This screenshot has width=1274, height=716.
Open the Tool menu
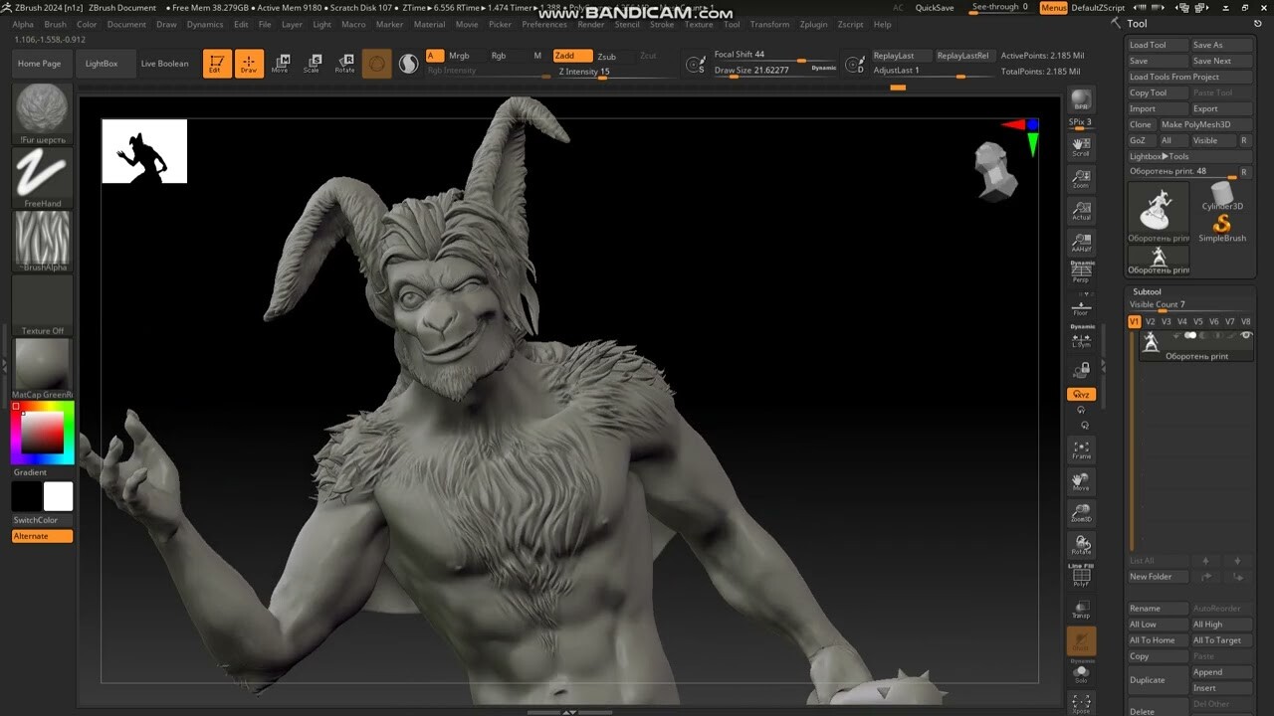(x=732, y=24)
